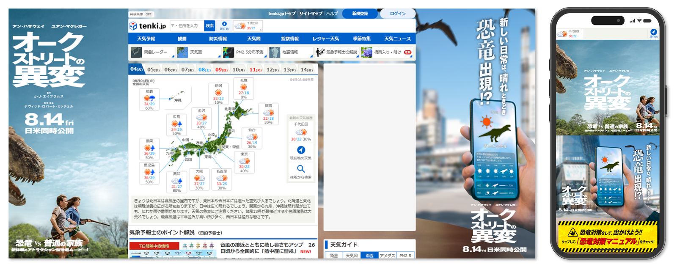This screenshot has width=677, height=267.
Task: Select the 衛星 tab in 天気ガイド
Action: (334, 256)
